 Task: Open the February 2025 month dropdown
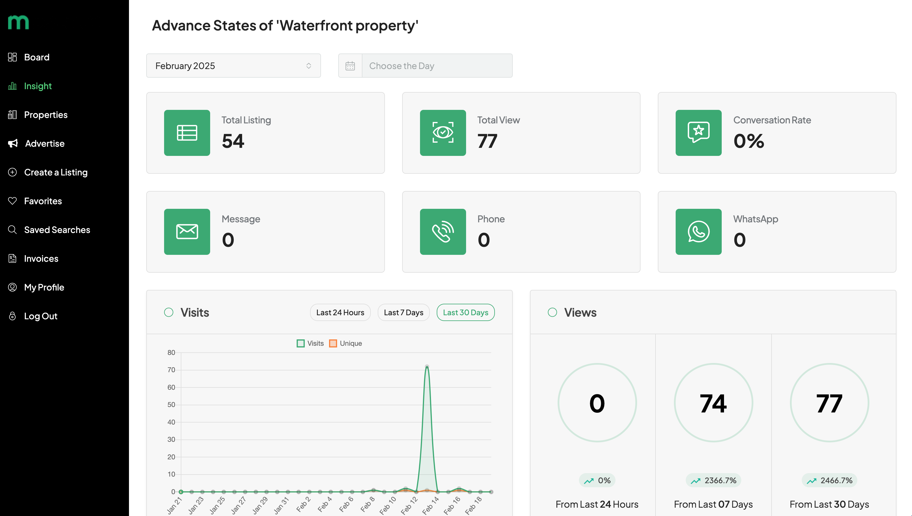[x=233, y=66]
